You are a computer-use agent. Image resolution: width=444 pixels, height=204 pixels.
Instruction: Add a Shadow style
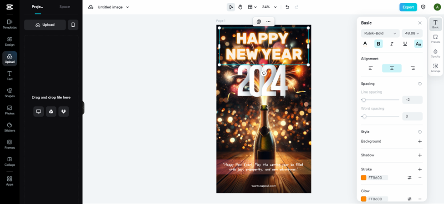coord(420,155)
